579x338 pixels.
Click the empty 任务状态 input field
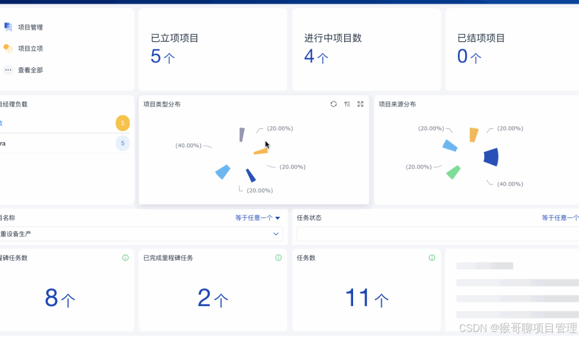tap(438, 234)
